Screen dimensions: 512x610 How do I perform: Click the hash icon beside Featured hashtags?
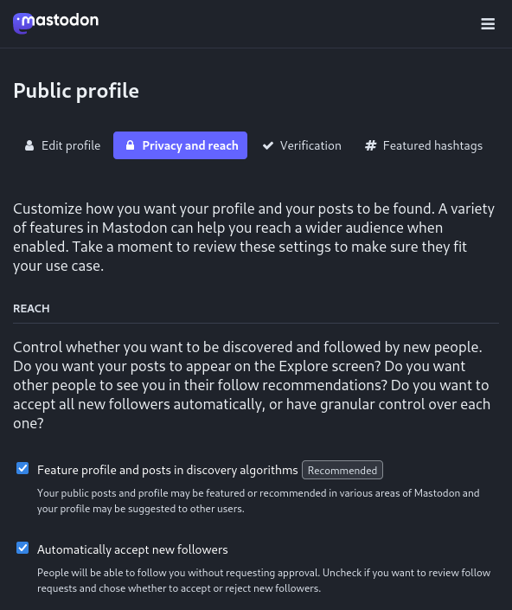pos(370,145)
